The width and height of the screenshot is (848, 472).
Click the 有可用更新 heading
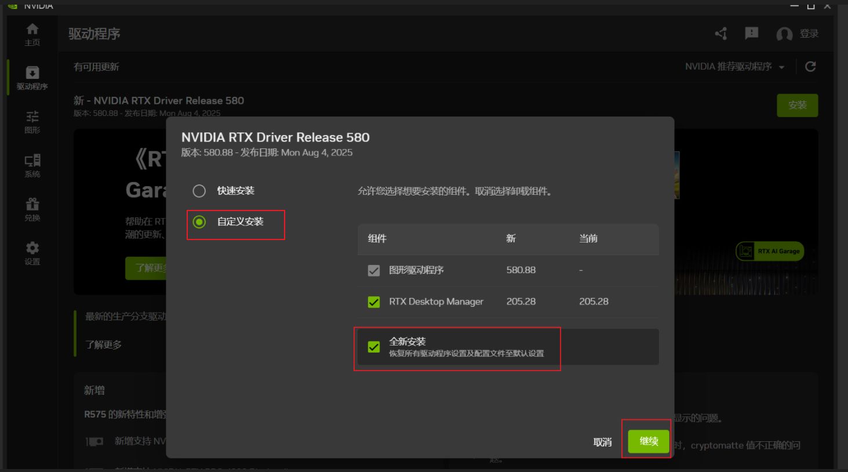pos(96,67)
